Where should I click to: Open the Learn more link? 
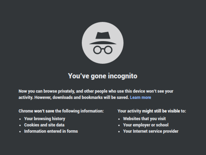(140, 97)
